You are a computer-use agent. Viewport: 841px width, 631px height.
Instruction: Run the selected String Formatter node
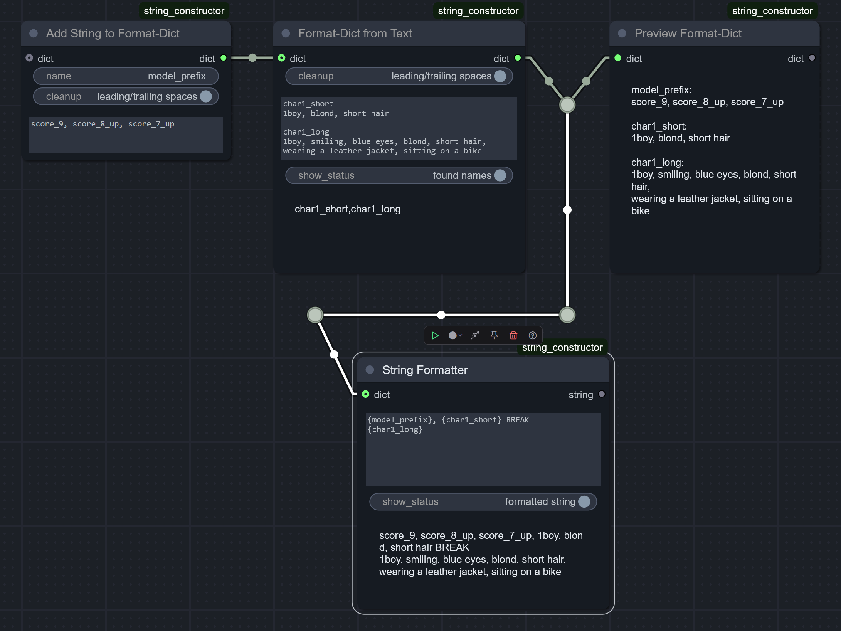(435, 335)
